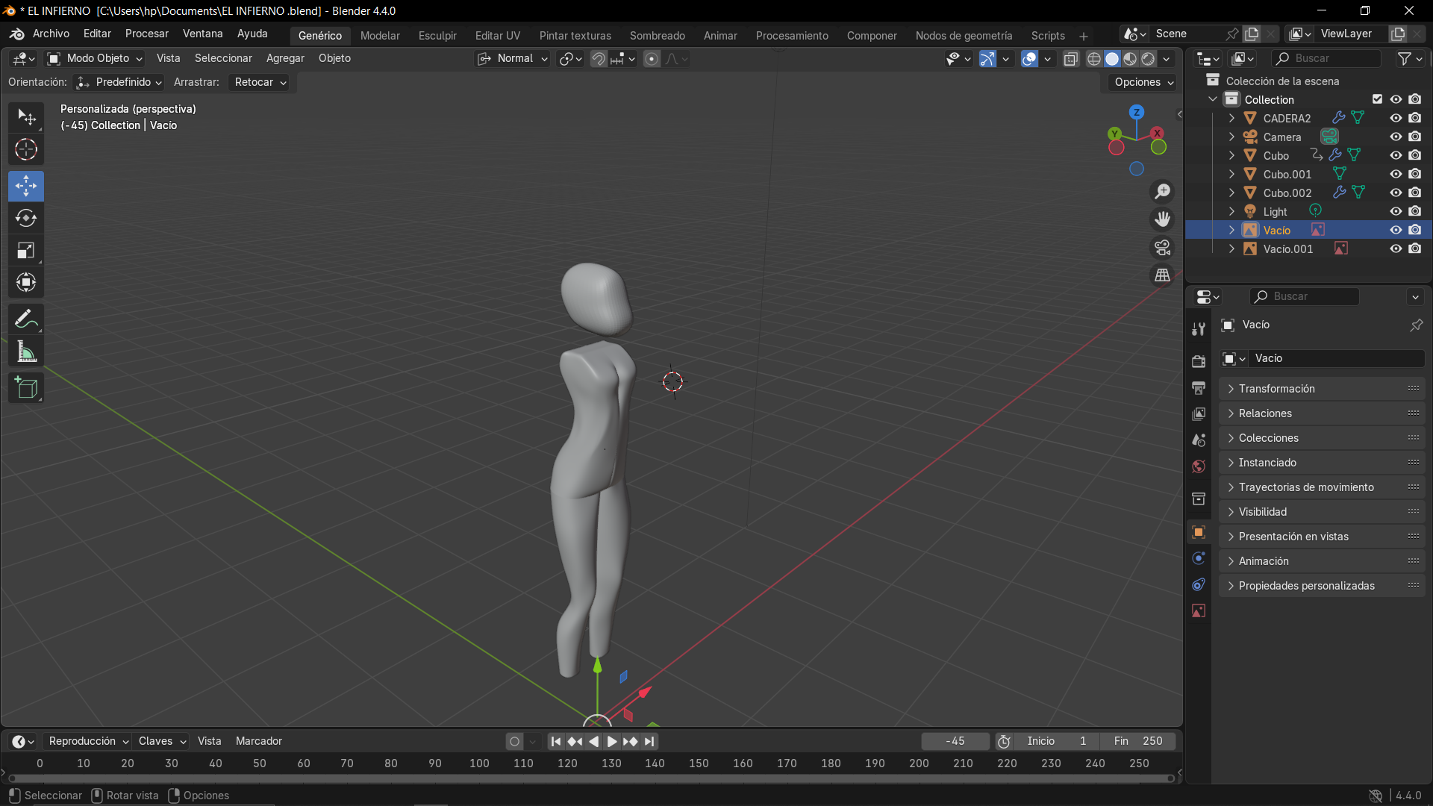Open the Render properties tab

coord(1199,361)
